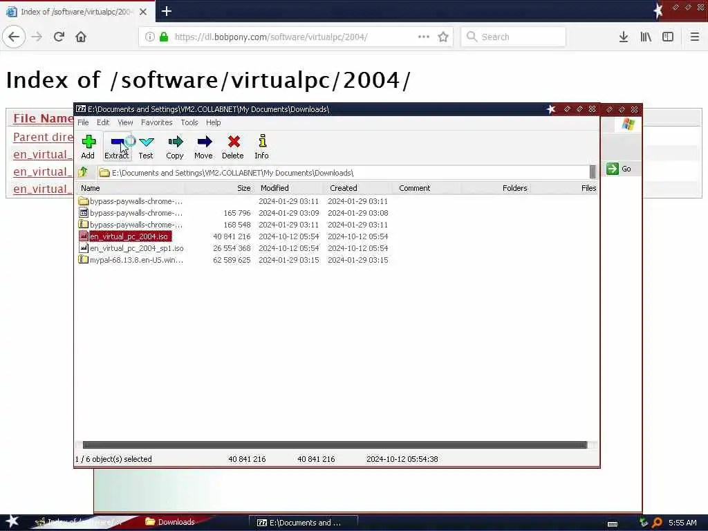The height and width of the screenshot is (531, 708).
Task: Click the Test toolbar icon
Action: click(x=146, y=147)
